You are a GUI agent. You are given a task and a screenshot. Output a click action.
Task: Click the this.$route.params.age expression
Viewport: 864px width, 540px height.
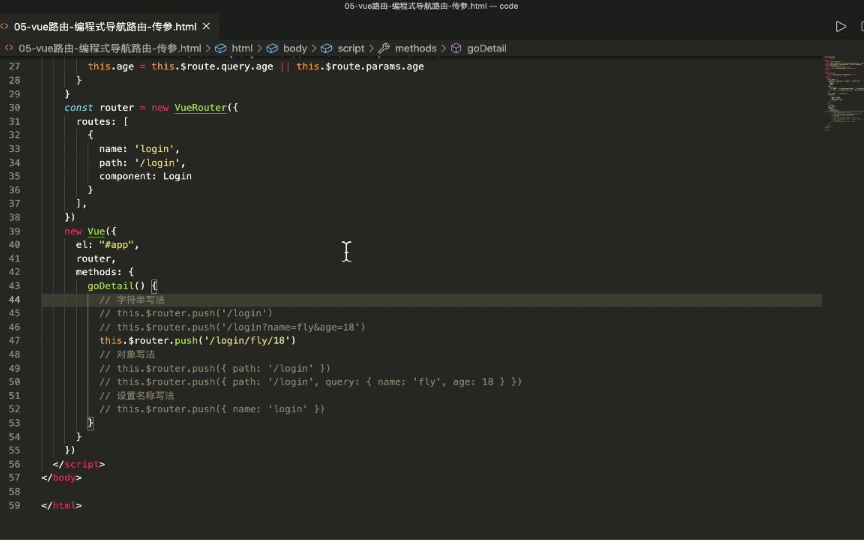point(360,67)
